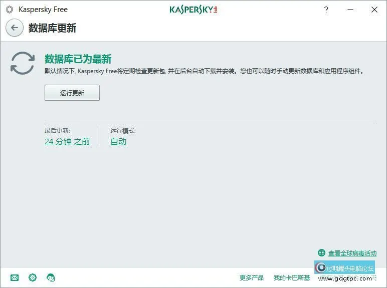Viewport: 387px width, 288px height.
Task: Open the 24 分钟 之前 last update link
Action: [x=67, y=142]
